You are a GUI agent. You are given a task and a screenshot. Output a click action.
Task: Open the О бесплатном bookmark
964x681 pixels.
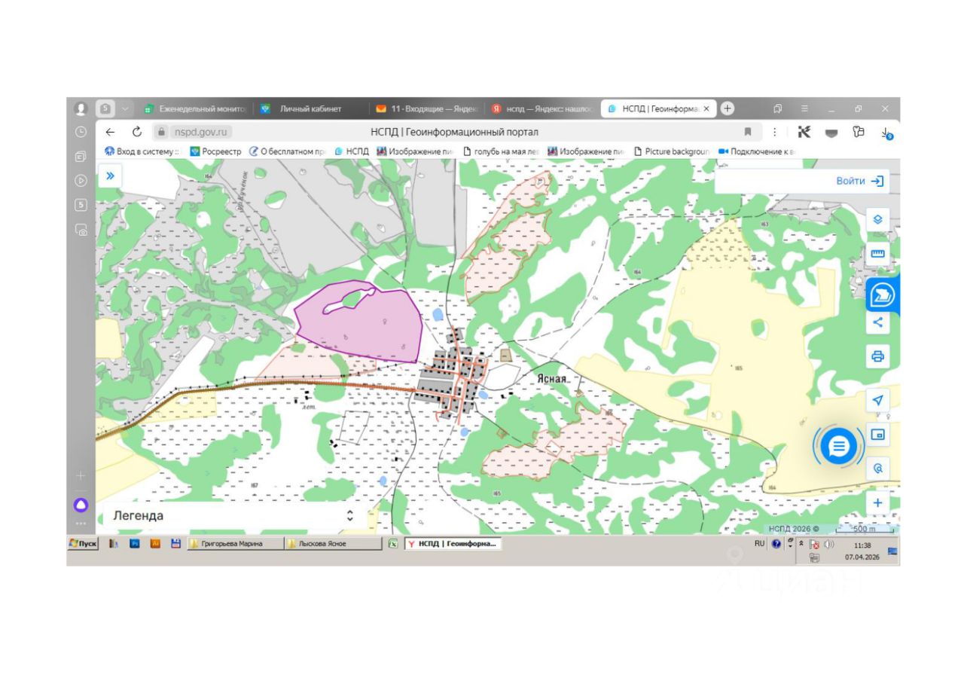[287, 151]
